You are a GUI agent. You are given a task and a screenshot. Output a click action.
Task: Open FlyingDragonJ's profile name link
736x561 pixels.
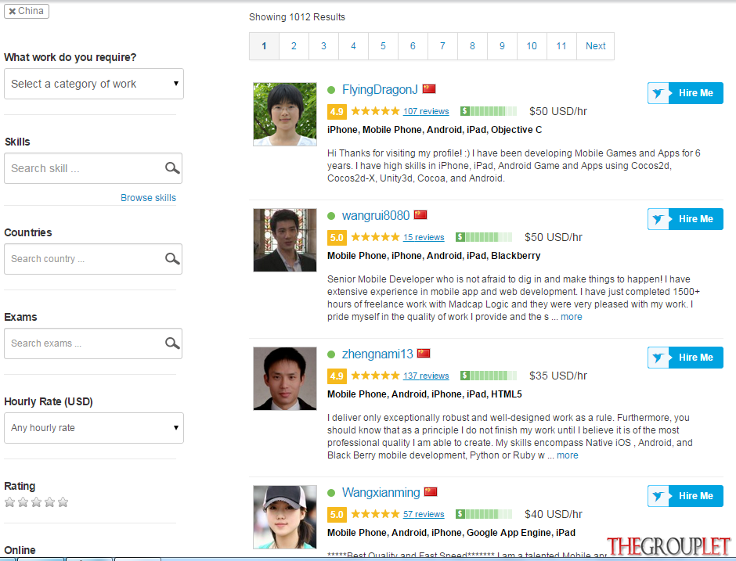point(380,90)
